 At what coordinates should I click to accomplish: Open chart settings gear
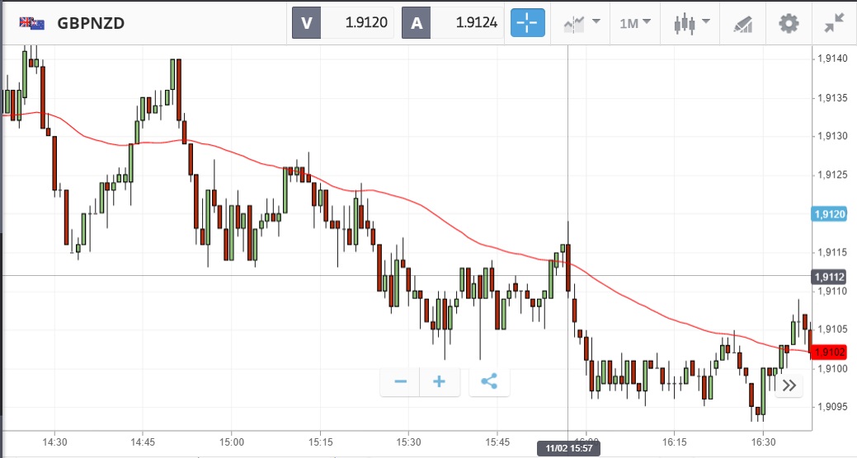point(789,23)
